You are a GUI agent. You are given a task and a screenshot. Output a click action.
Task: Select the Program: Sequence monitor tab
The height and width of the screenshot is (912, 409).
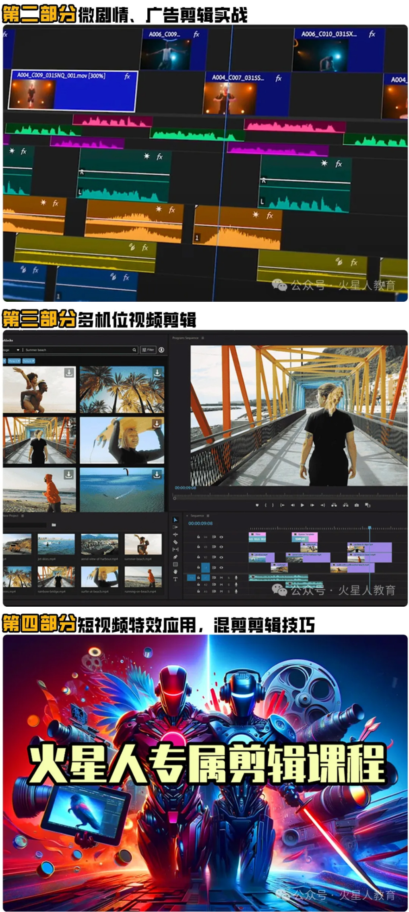pos(186,338)
